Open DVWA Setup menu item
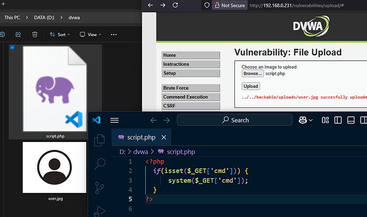This screenshot has width=367, height=217. pos(191,73)
